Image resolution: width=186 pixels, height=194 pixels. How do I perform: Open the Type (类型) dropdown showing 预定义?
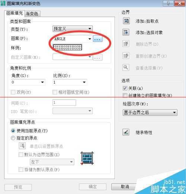point(73,29)
